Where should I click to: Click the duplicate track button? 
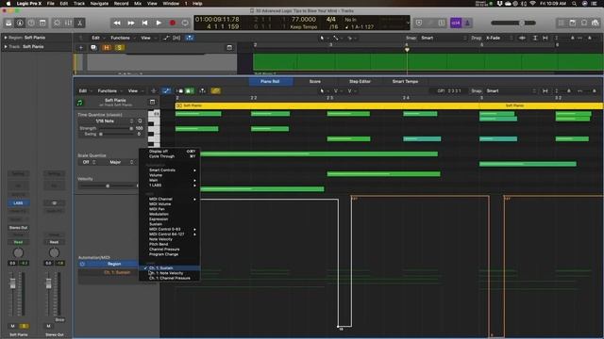[x=93, y=48]
